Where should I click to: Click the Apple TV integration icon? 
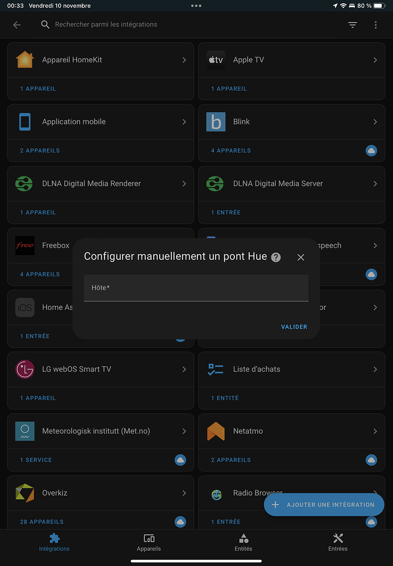[x=216, y=60]
